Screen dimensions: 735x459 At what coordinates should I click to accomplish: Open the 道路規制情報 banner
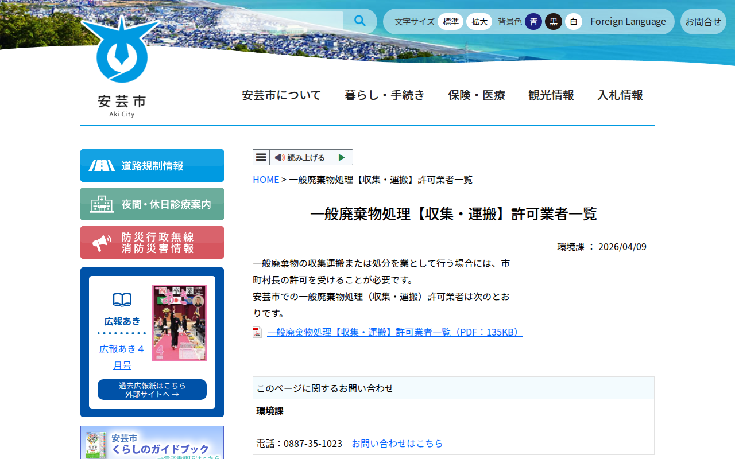152,166
